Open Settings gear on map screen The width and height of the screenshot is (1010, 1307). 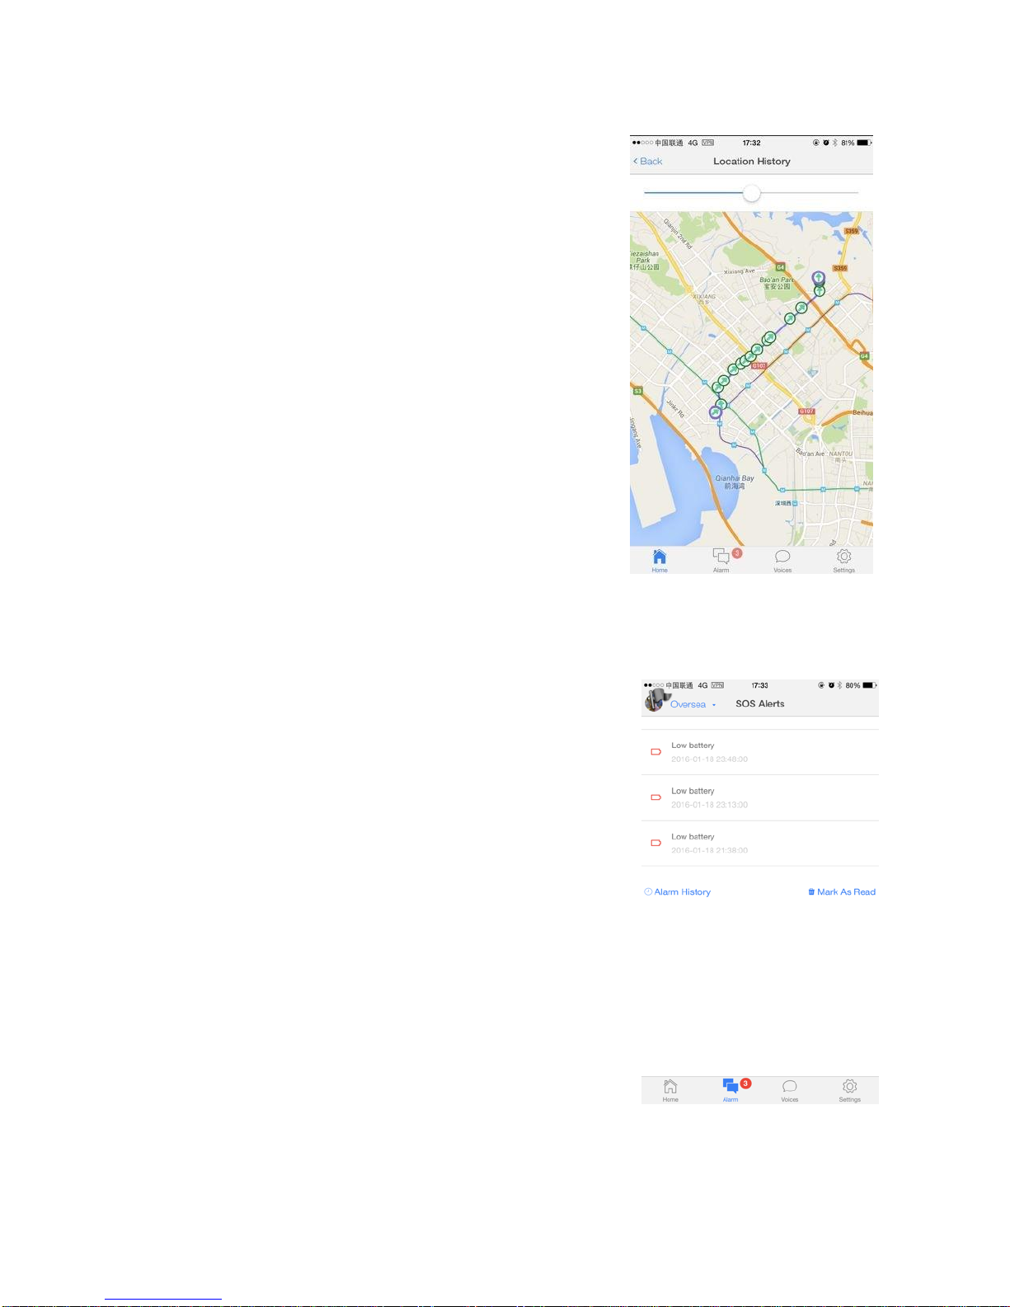tap(843, 561)
